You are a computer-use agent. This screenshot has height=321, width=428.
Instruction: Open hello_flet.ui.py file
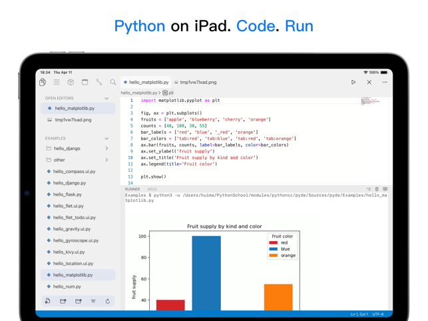tap(78, 206)
